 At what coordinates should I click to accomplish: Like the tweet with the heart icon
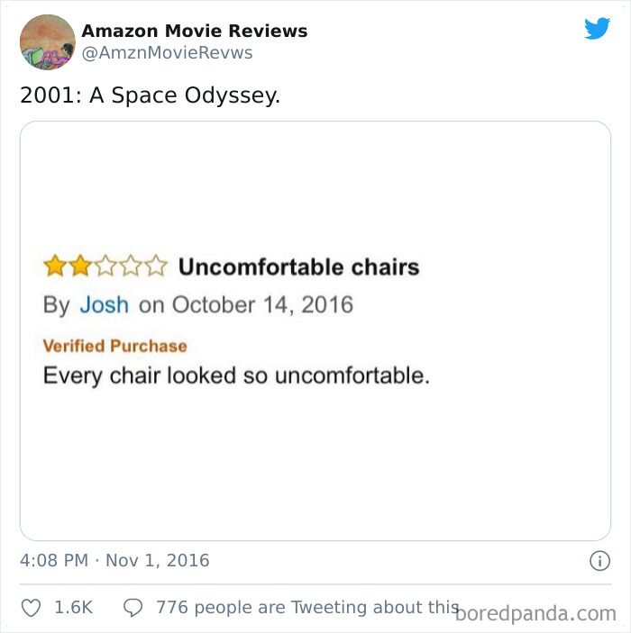[x=32, y=608]
